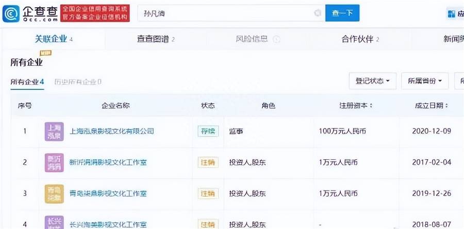Click the 所有企业 section heading
This screenshot has width=464, height=229.
coord(27,63)
